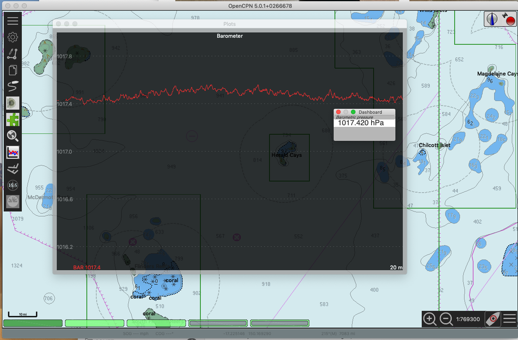Click the 20 m time span label
The width and height of the screenshot is (518, 340).
click(x=396, y=268)
